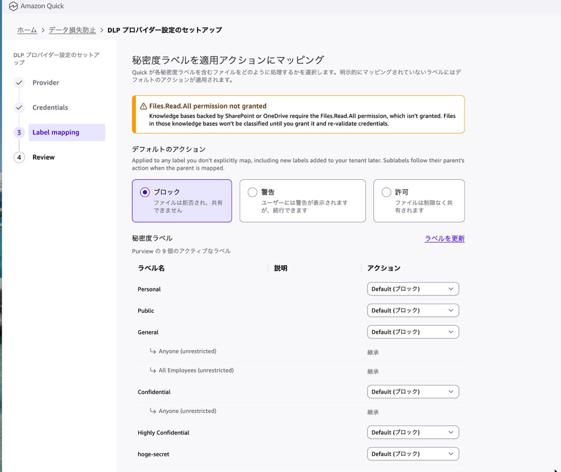Click the General label name
This screenshot has height=472, width=561.
[x=148, y=332]
